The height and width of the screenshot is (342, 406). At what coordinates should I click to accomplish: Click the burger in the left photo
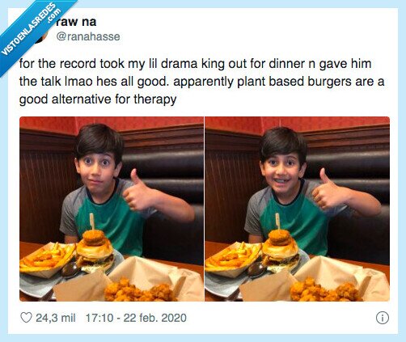click(x=95, y=249)
